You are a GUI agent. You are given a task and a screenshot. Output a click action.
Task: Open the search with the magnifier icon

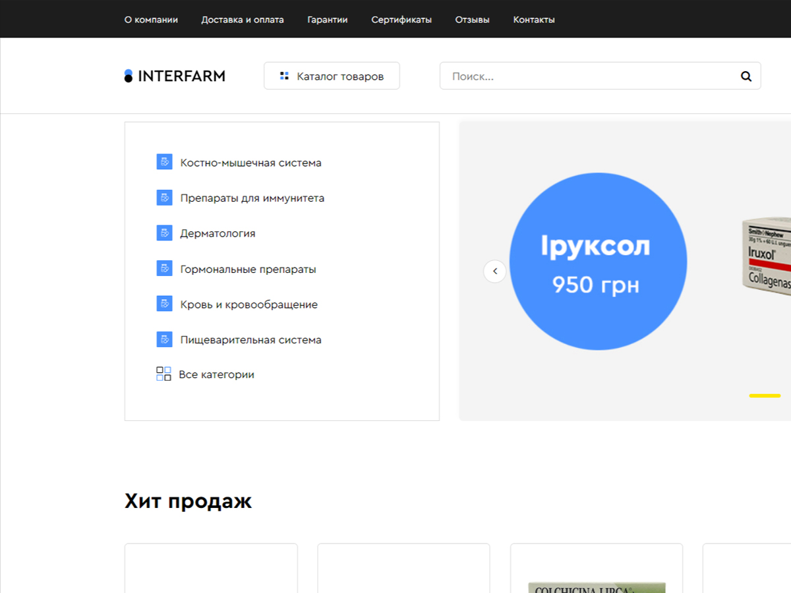[x=746, y=76]
